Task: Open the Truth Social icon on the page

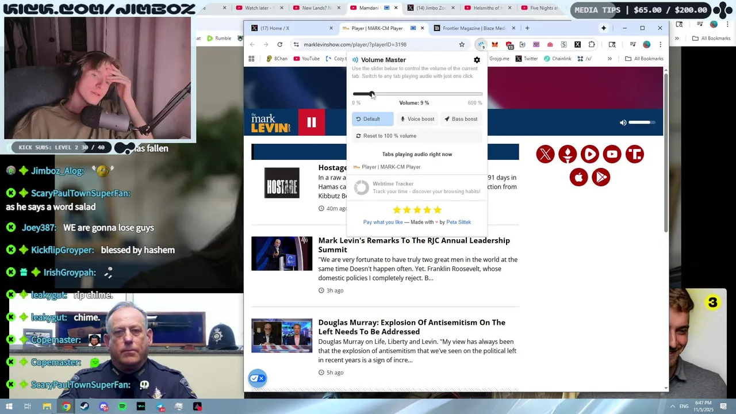Action: click(635, 154)
